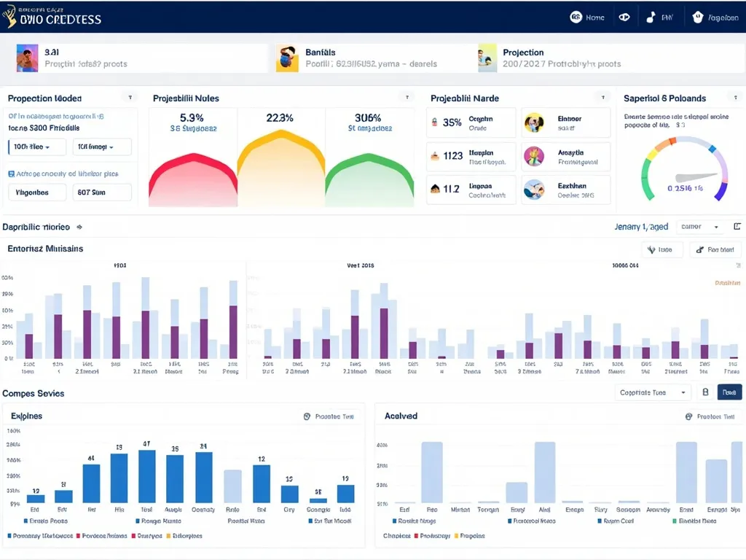
Task: Click the 607 Sum field
Action: point(102,192)
